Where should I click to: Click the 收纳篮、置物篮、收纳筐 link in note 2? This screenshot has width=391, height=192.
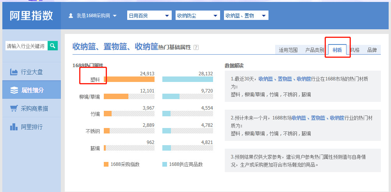click(x=318, y=118)
